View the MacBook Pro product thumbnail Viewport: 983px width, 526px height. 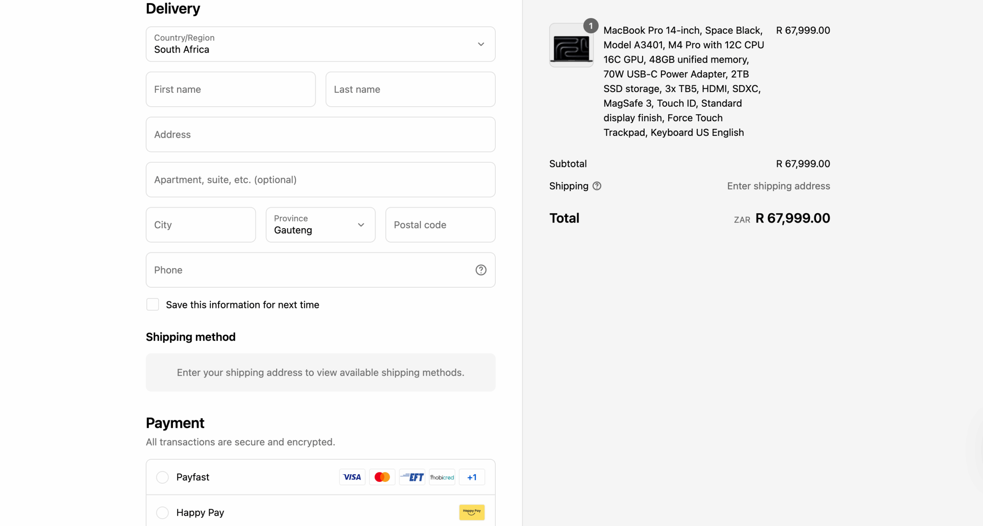(x=571, y=45)
